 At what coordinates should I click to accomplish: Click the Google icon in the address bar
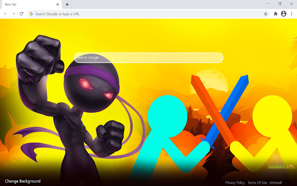(x=31, y=14)
